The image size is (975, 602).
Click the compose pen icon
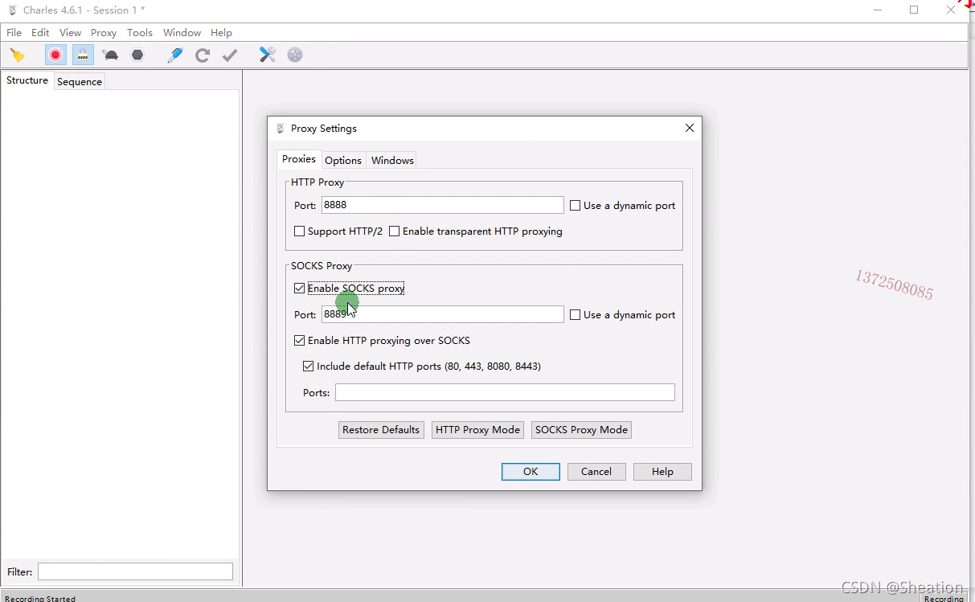(175, 55)
